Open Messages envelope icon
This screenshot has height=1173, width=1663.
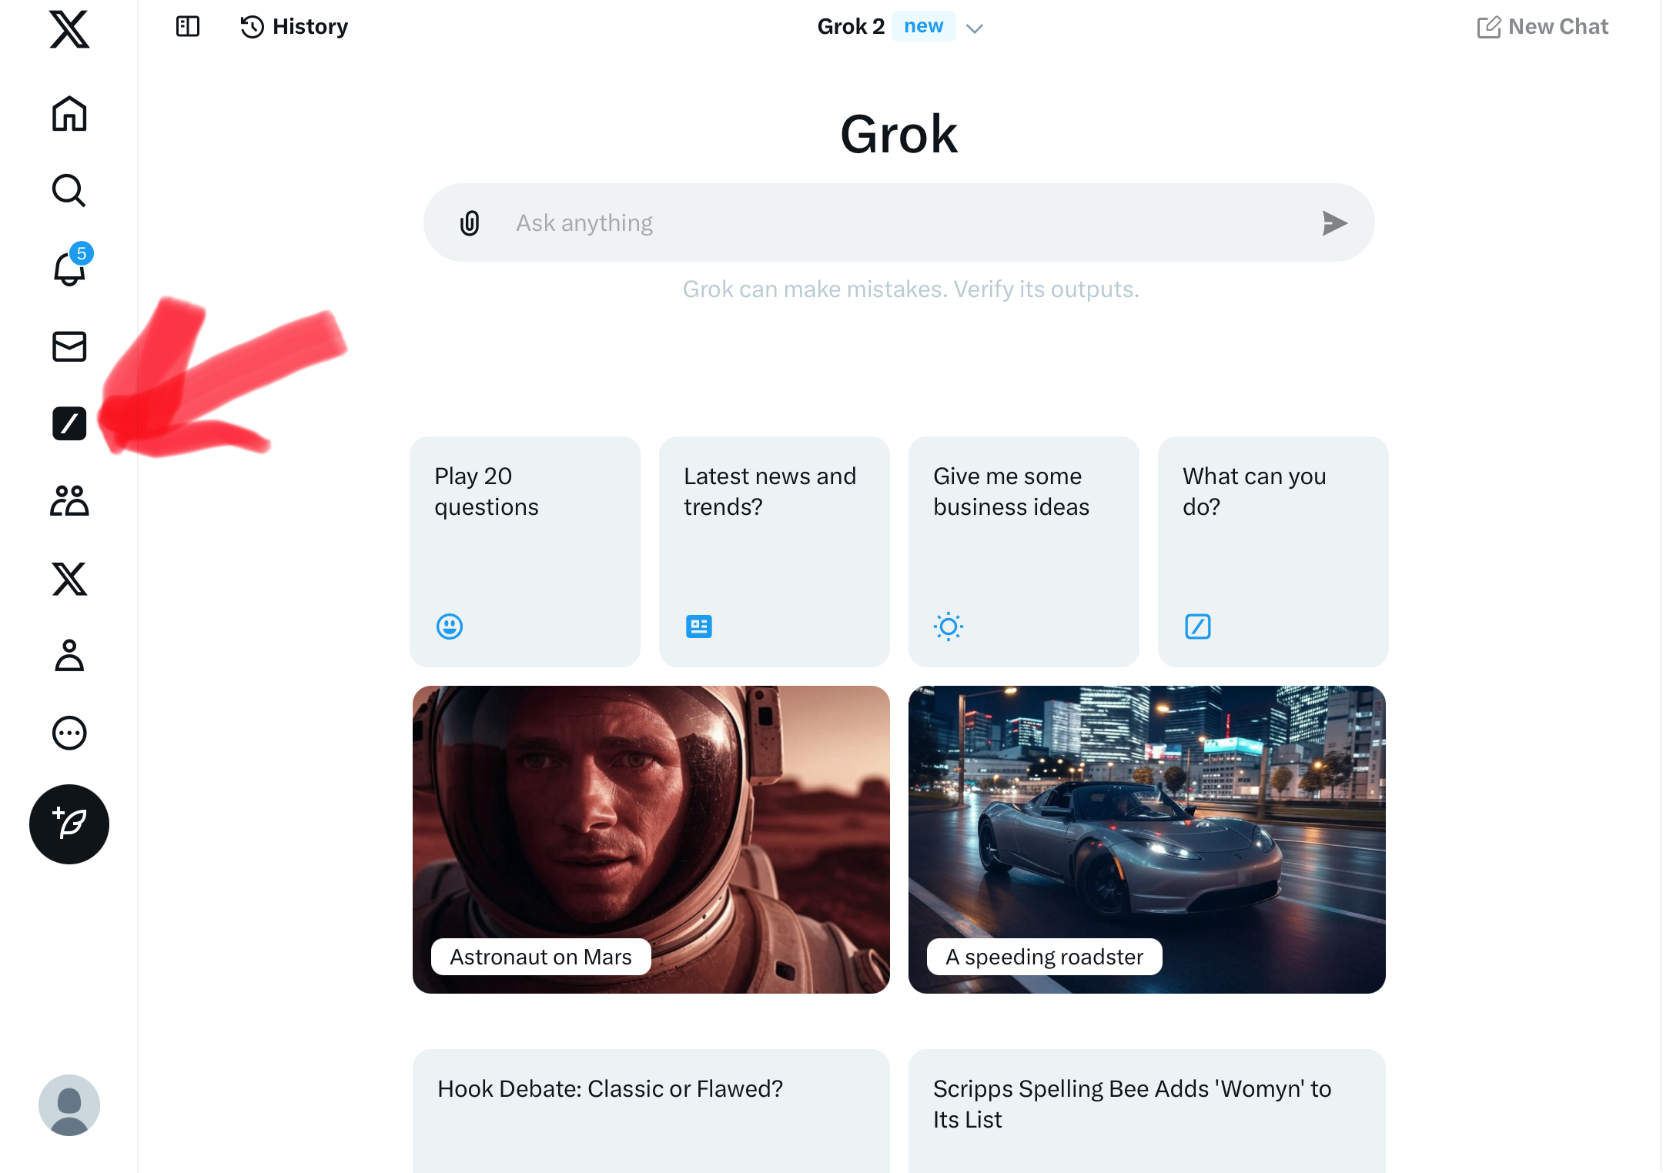point(69,346)
